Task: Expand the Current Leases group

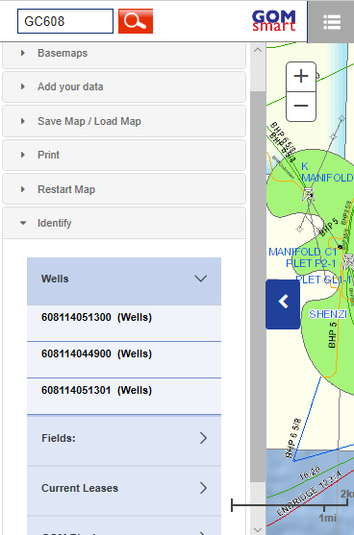Action: point(124,488)
